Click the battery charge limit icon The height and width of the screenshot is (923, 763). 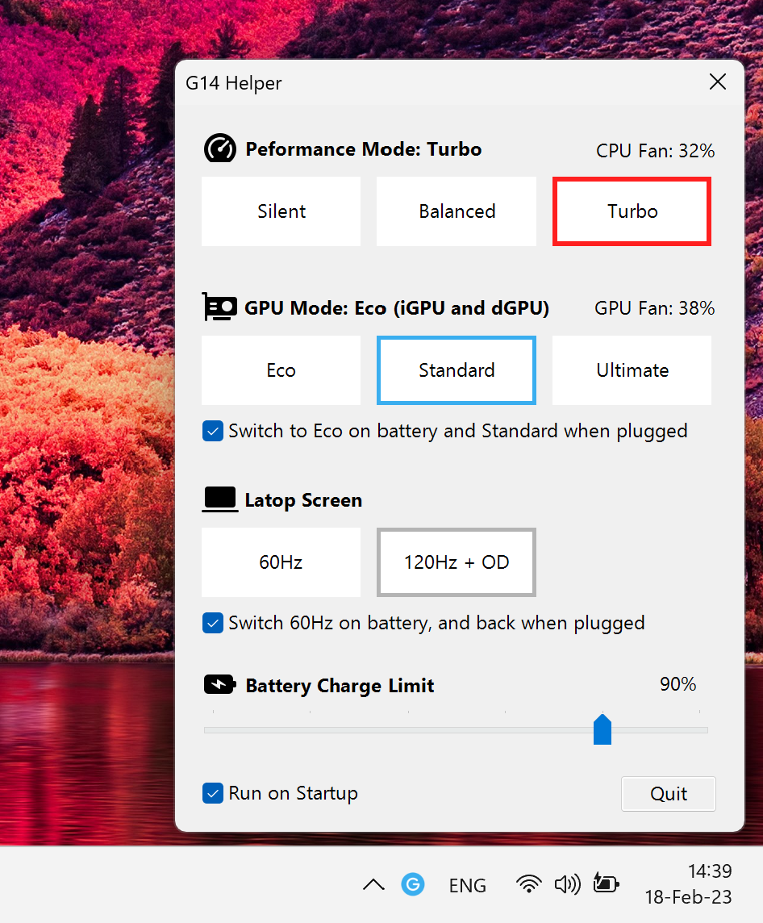pyautogui.click(x=219, y=685)
